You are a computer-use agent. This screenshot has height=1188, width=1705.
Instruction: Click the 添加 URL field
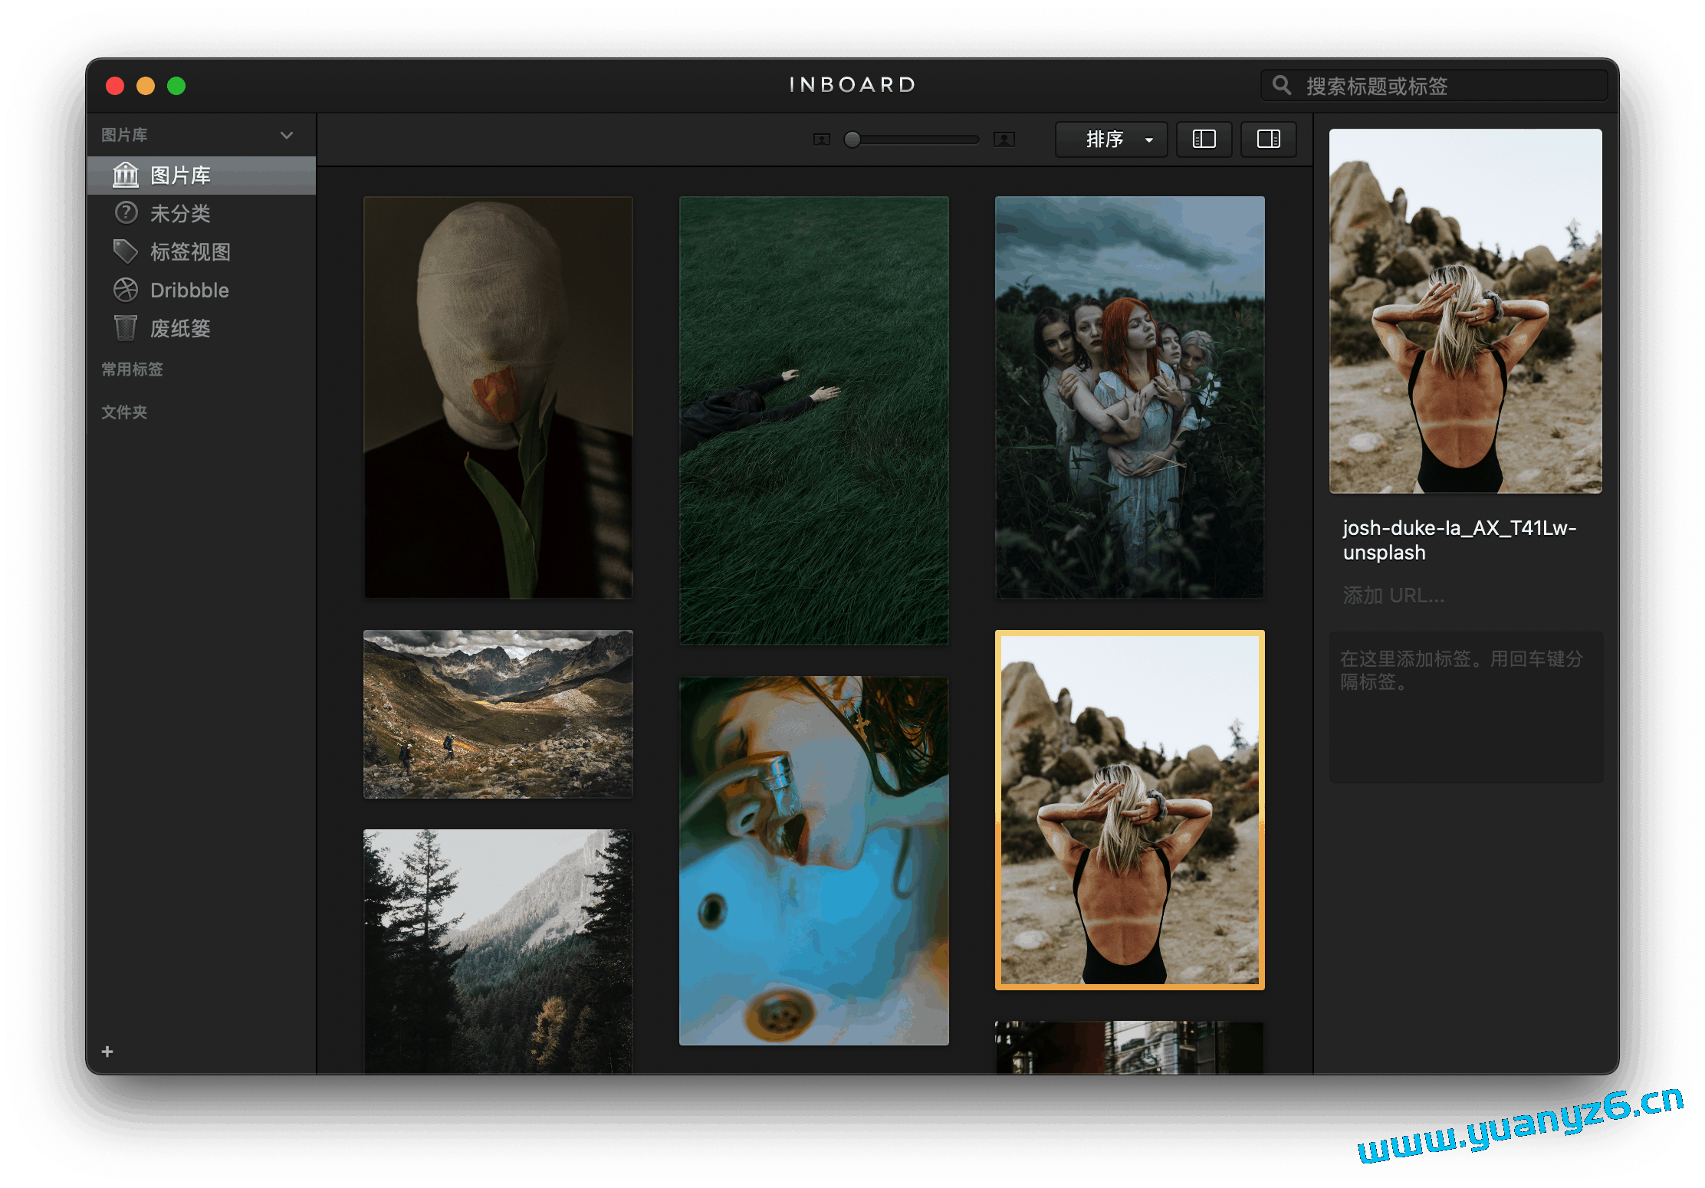[x=1393, y=596]
